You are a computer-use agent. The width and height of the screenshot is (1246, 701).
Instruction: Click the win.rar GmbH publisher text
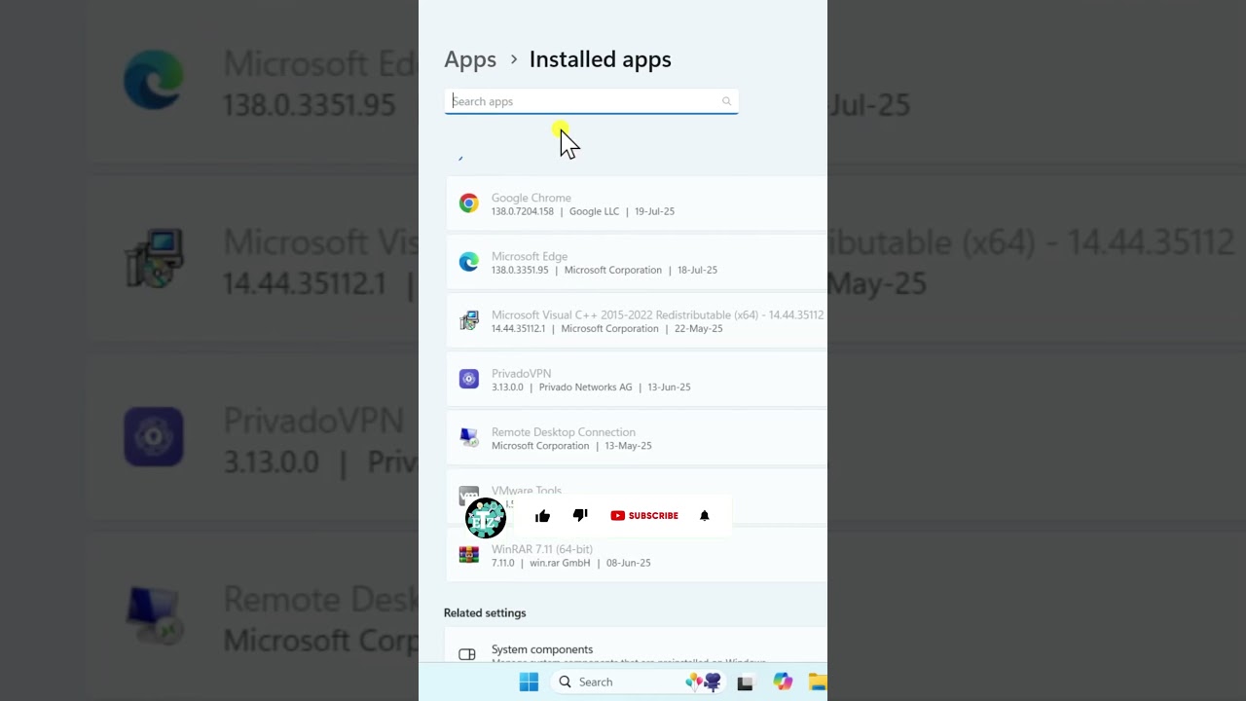561,563
